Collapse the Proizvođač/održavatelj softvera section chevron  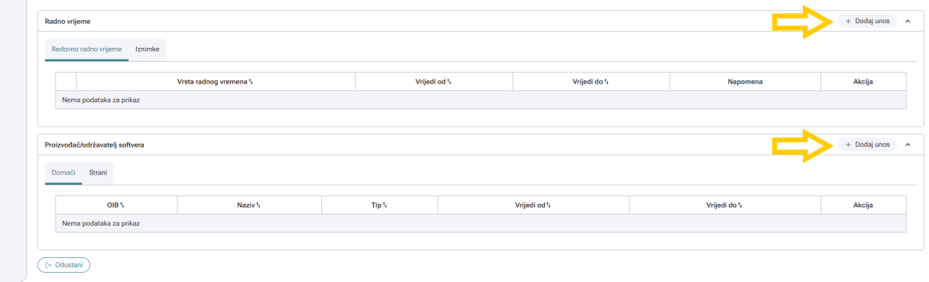point(908,144)
